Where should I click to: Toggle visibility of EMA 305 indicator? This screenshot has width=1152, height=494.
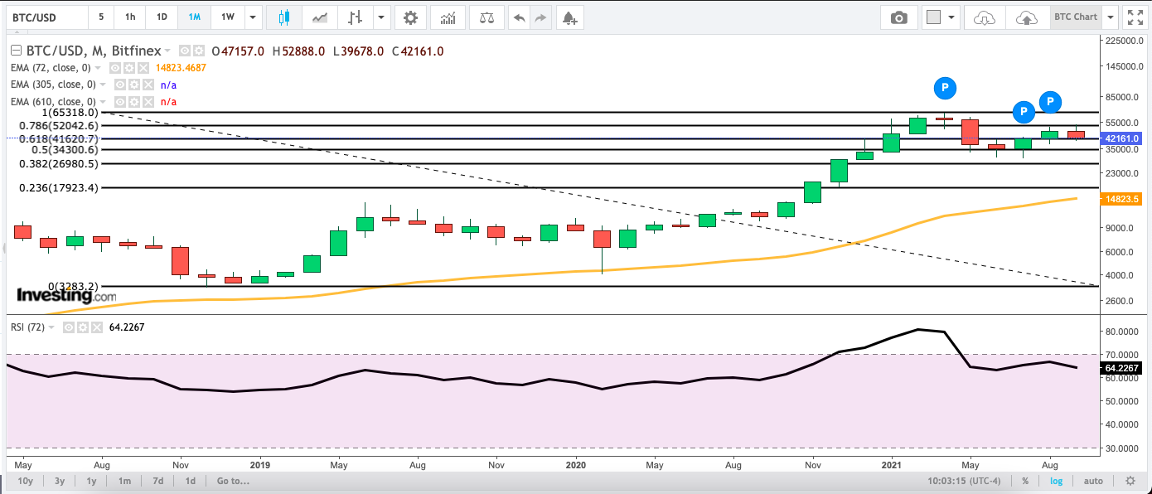tap(120, 85)
